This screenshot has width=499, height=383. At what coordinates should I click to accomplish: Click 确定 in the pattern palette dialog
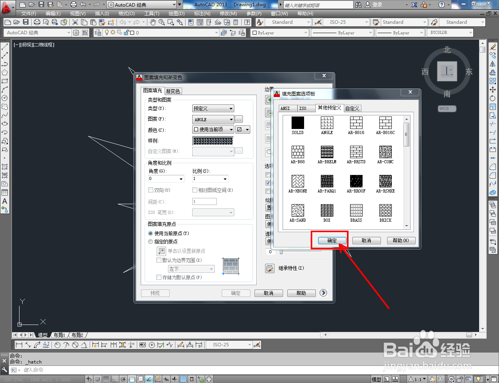[332, 241]
